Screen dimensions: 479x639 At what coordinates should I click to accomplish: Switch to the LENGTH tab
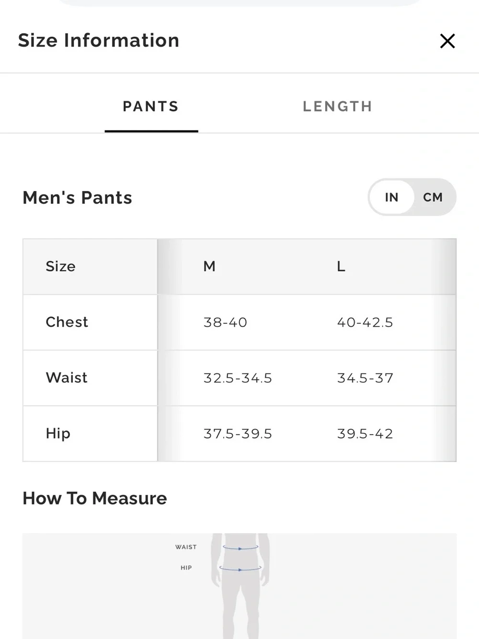[338, 106]
